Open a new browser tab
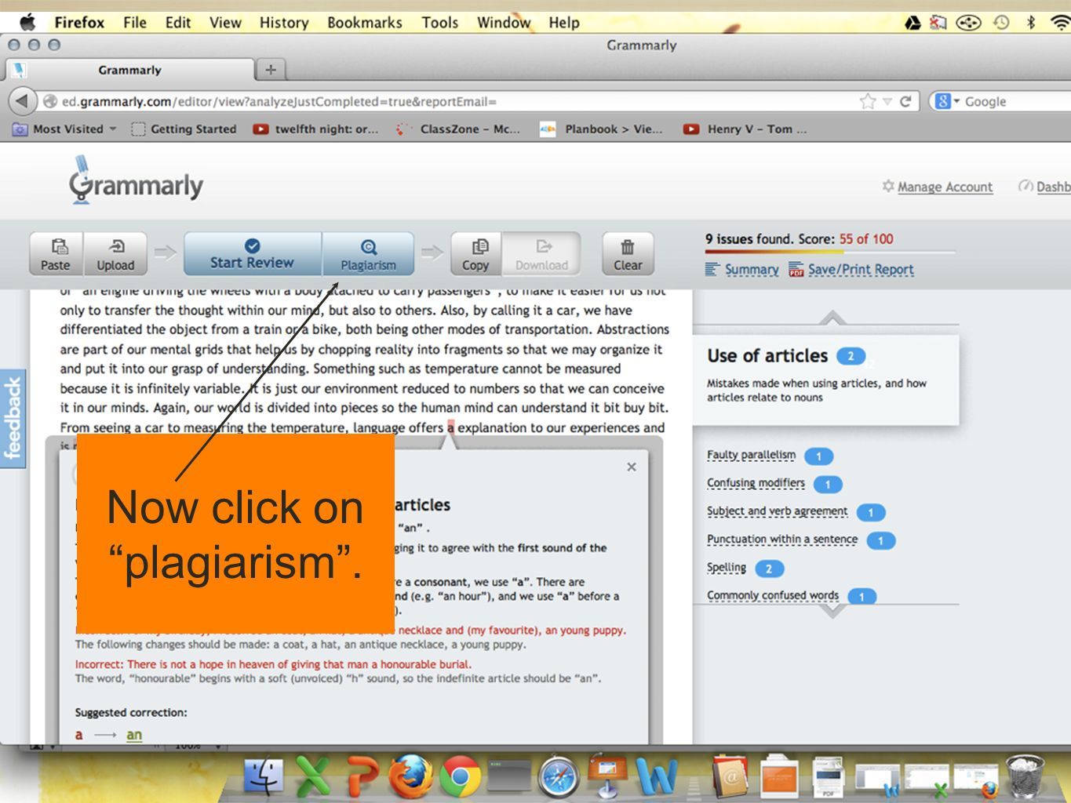1071x803 pixels. (x=271, y=70)
